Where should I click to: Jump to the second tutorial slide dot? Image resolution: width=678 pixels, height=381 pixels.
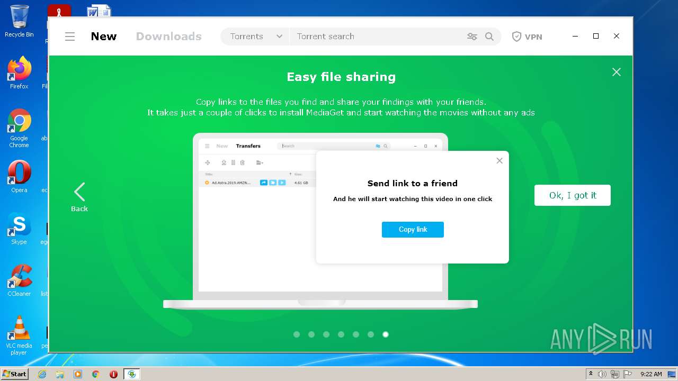tap(311, 334)
